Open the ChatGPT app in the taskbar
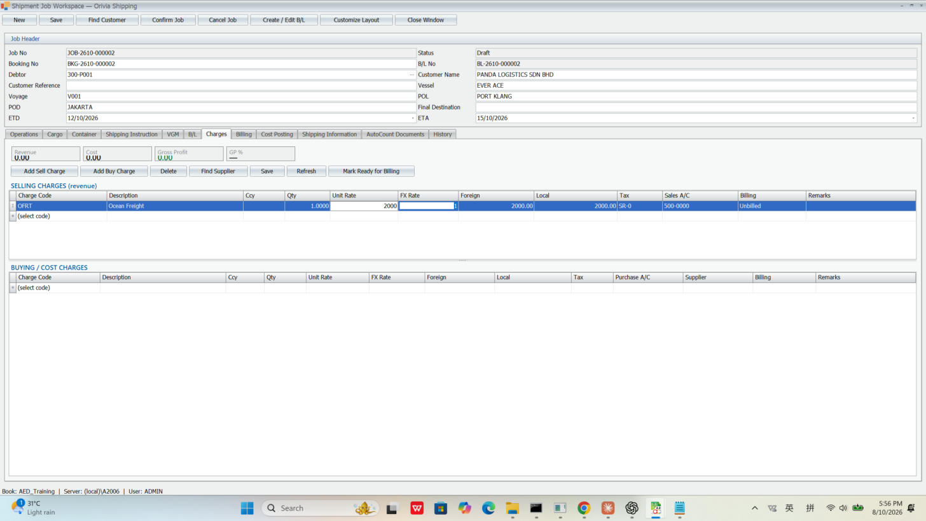 [x=632, y=508]
